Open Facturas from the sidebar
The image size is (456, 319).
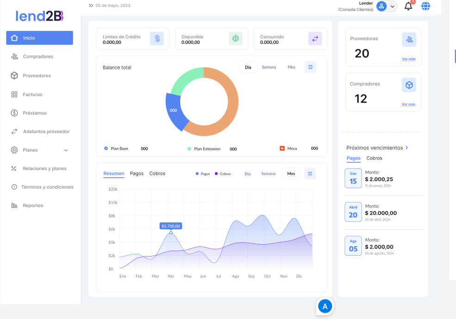pyautogui.click(x=32, y=94)
